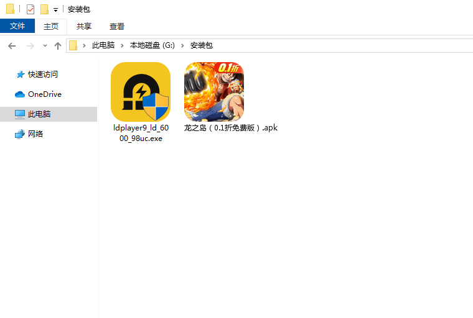Select 快速访问 in the navigation pane
The height and width of the screenshot is (318, 473).
click(x=42, y=75)
